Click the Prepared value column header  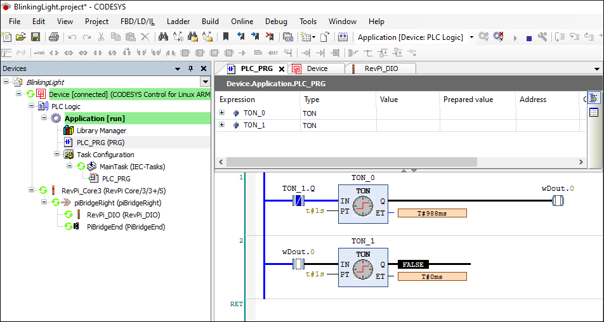[x=477, y=100]
